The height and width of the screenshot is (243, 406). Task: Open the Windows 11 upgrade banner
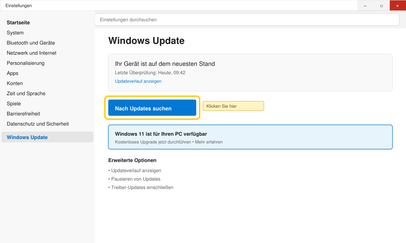[250, 137]
